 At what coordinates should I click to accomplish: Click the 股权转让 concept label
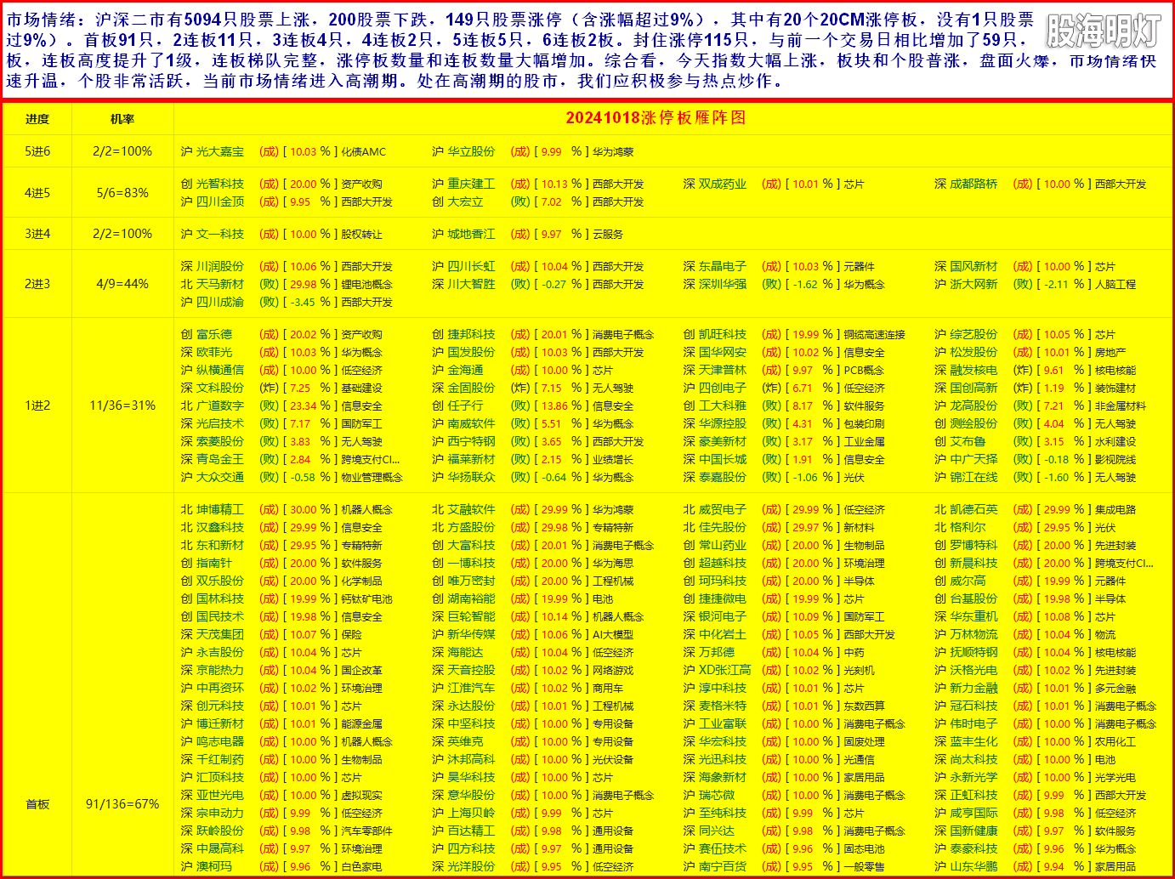pyautogui.click(x=361, y=234)
